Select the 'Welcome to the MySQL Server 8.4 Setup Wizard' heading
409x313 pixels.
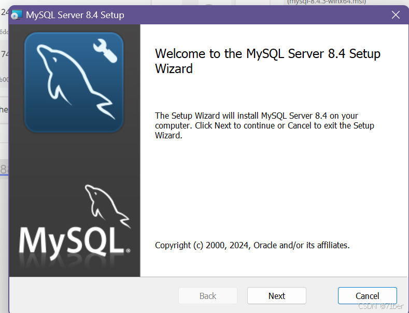click(x=267, y=61)
